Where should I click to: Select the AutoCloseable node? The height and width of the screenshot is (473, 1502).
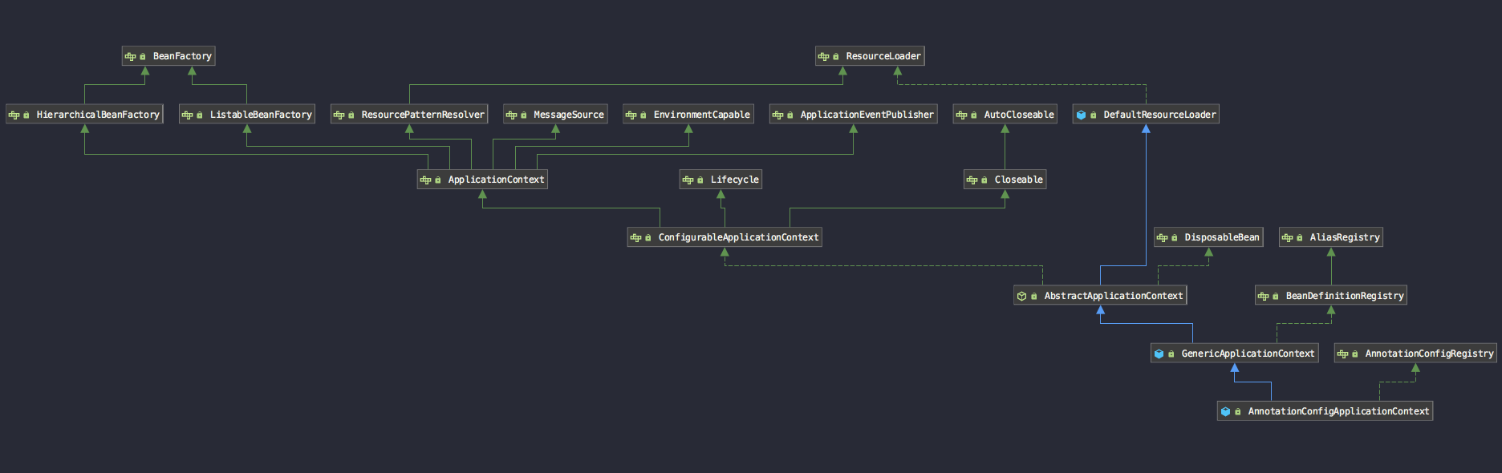[1005, 115]
